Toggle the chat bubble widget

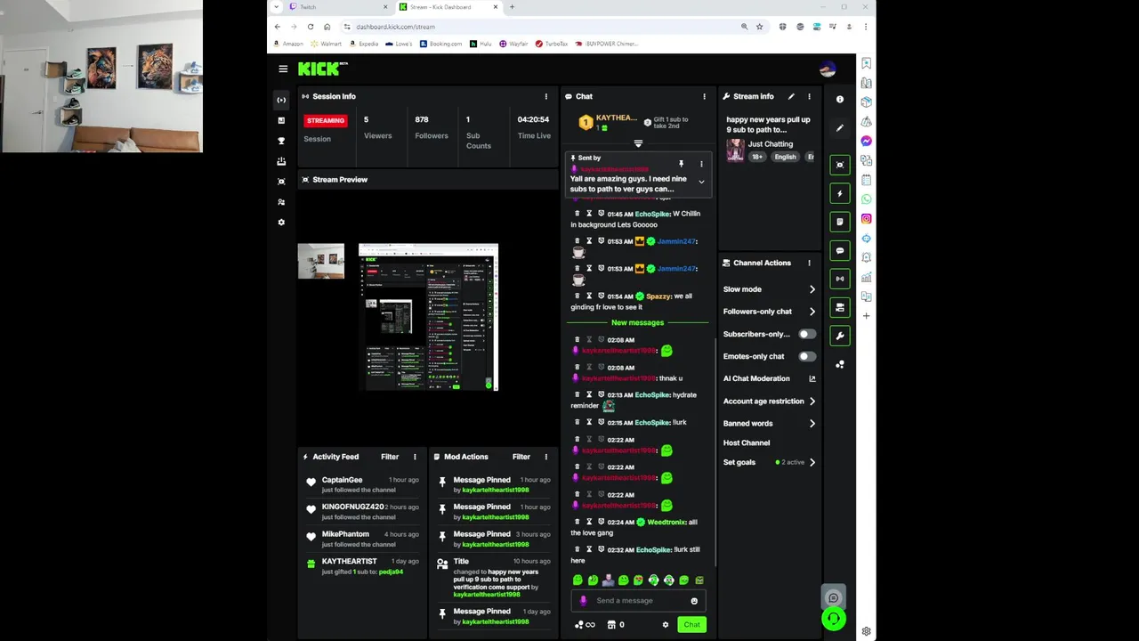(x=840, y=250)
